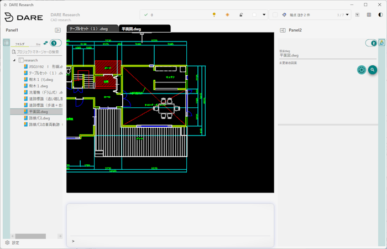
Task: Click the orange sun freeze icon
Action: click(x=227, y=15)
